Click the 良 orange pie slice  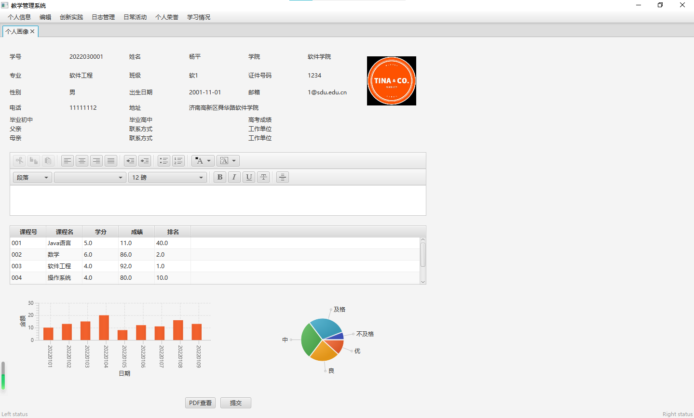[325, 352]
